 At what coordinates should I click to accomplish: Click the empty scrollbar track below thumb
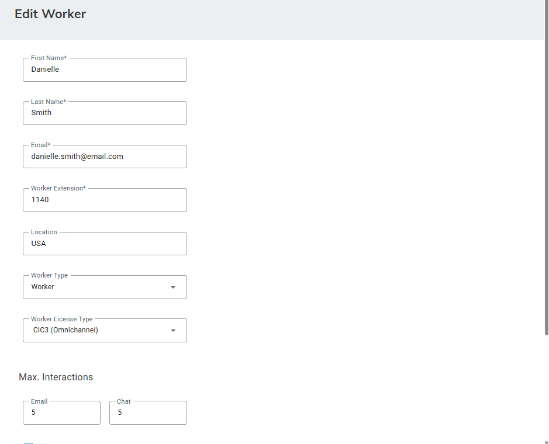tap(546, 386)
